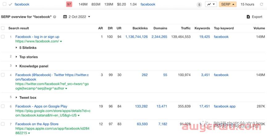Open the URL dropdown for https://www.facebook.com/
This screenshot has height=136, width=267.
(61, 41)
